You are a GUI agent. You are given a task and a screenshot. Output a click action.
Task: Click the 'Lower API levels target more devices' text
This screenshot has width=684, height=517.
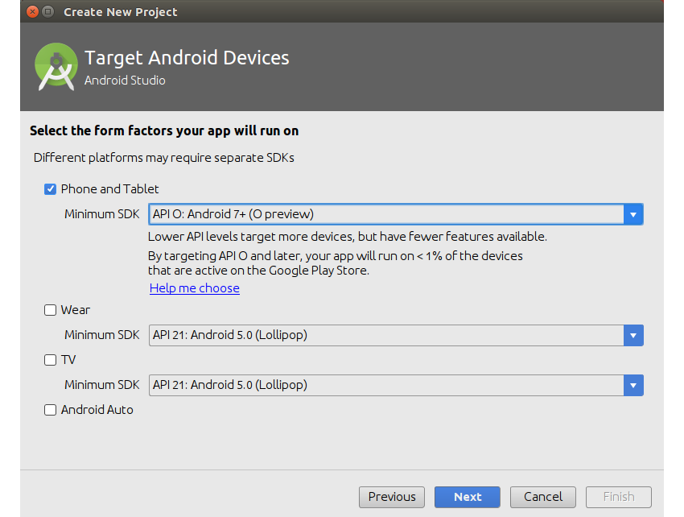(348, 237)
